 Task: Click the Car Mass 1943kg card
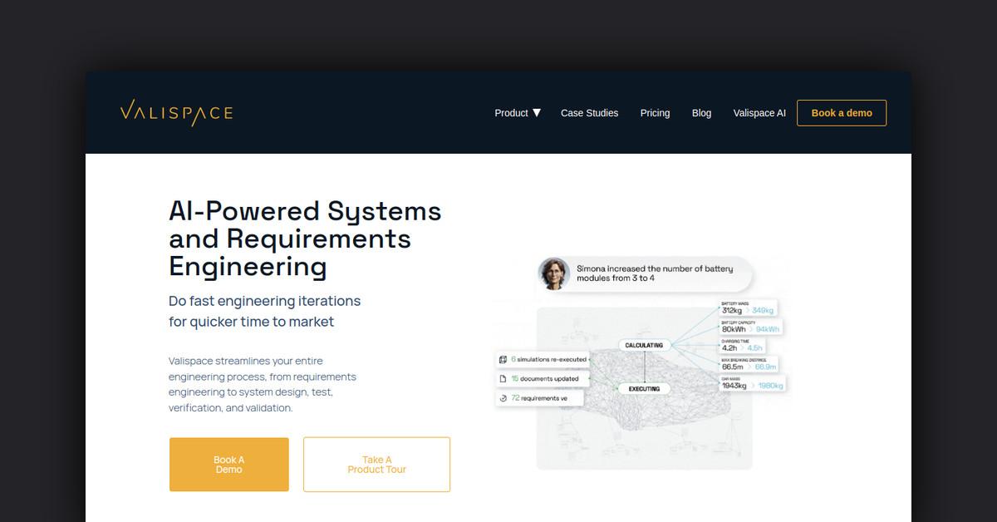coord(751,384)
